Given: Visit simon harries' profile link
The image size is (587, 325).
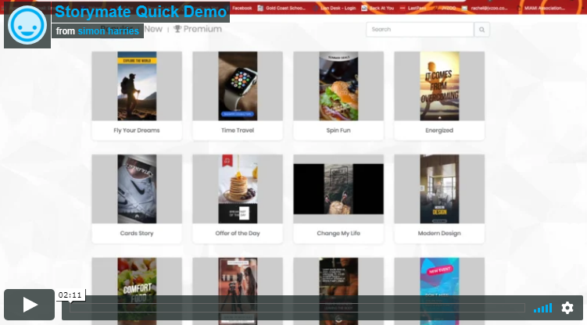Looking at the screenshot, I should 108,31.
